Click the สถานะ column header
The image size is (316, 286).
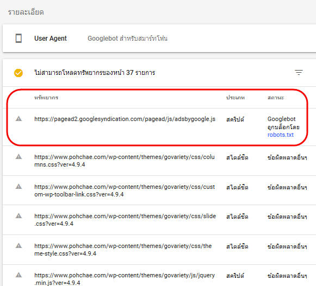point(276,98)
